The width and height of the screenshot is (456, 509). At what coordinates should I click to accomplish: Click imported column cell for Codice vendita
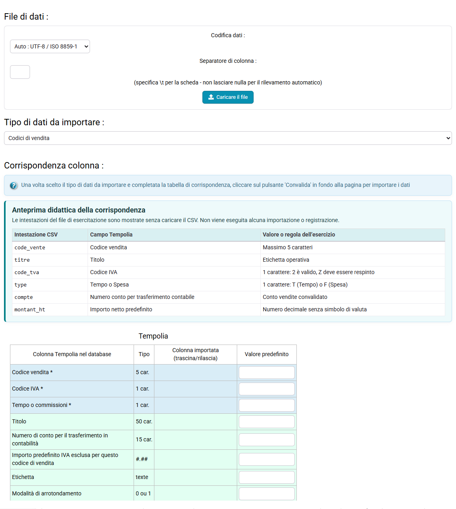(196, 373)
